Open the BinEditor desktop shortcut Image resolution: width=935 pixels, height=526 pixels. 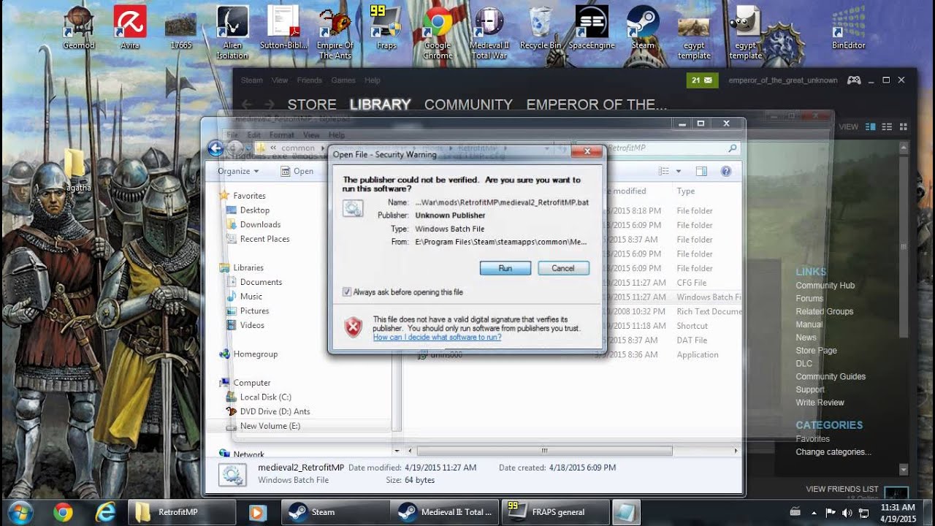[848, 28]
